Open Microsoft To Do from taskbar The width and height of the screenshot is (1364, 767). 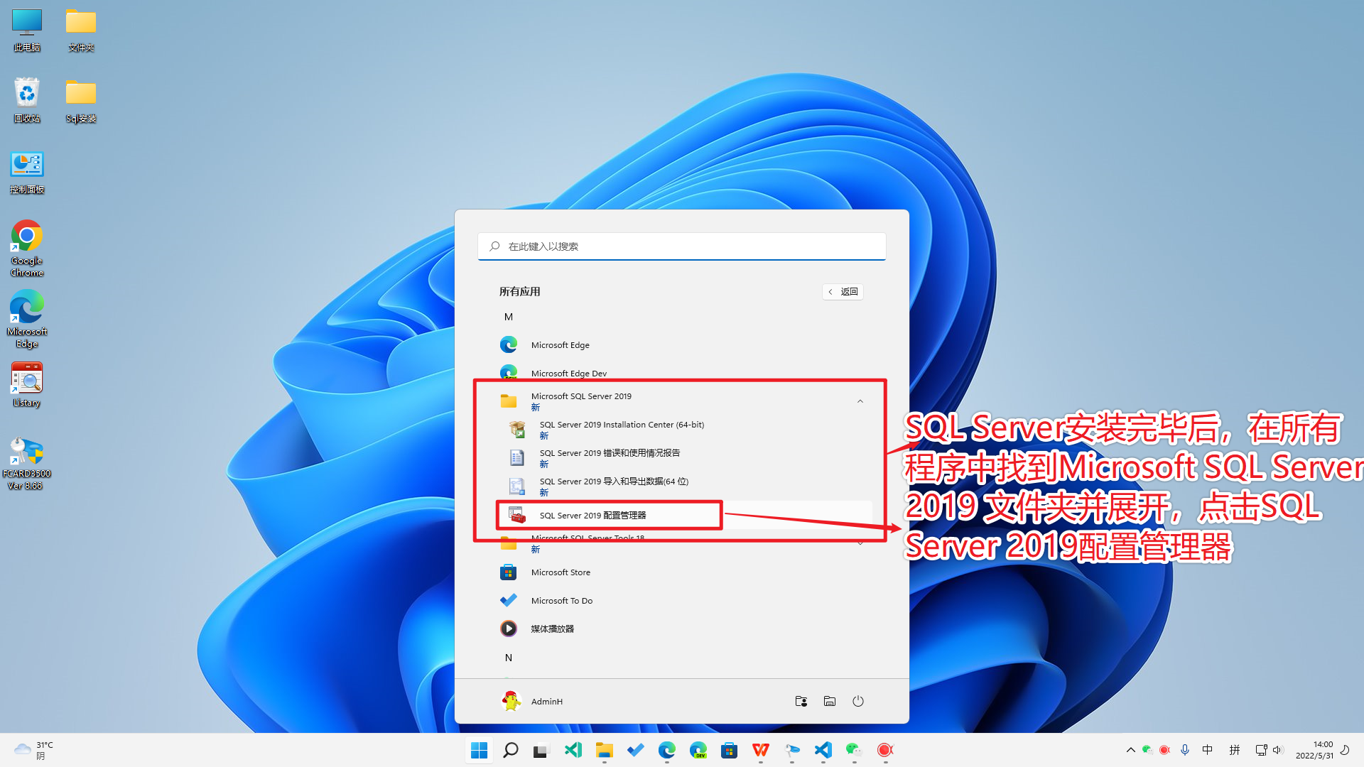[635, 750]
